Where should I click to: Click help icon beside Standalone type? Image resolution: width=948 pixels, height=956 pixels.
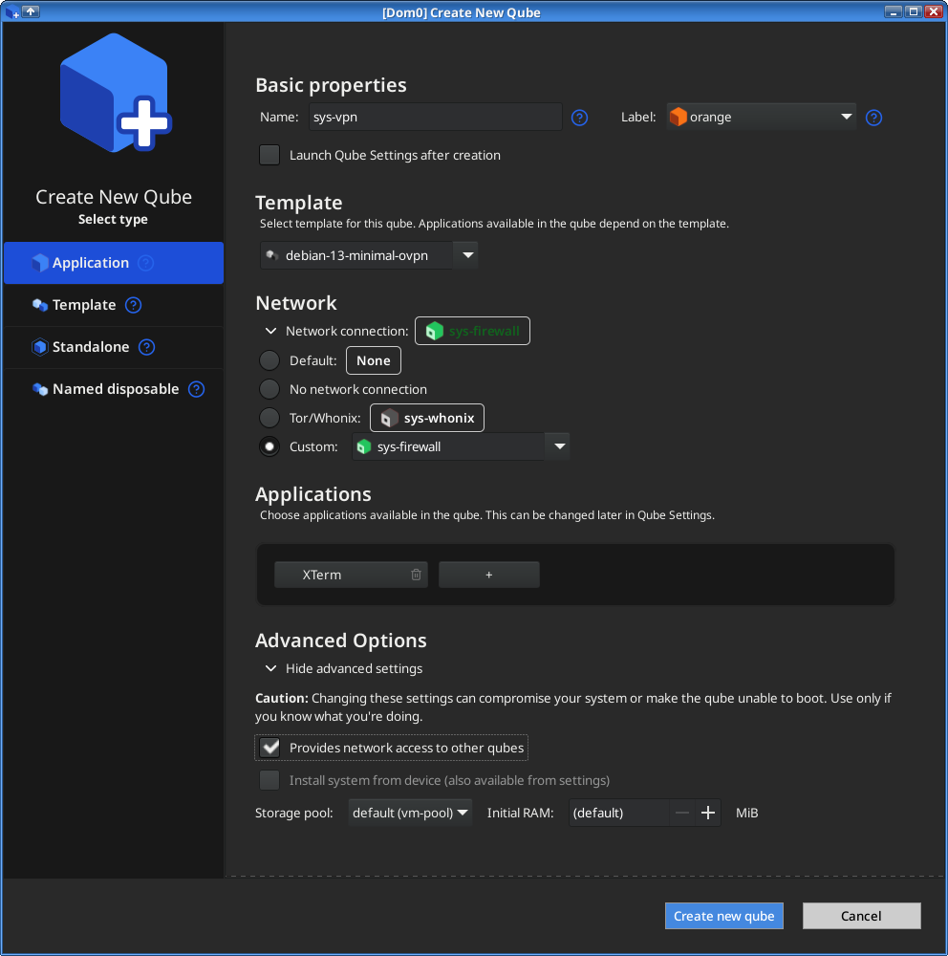click(146, 347)
